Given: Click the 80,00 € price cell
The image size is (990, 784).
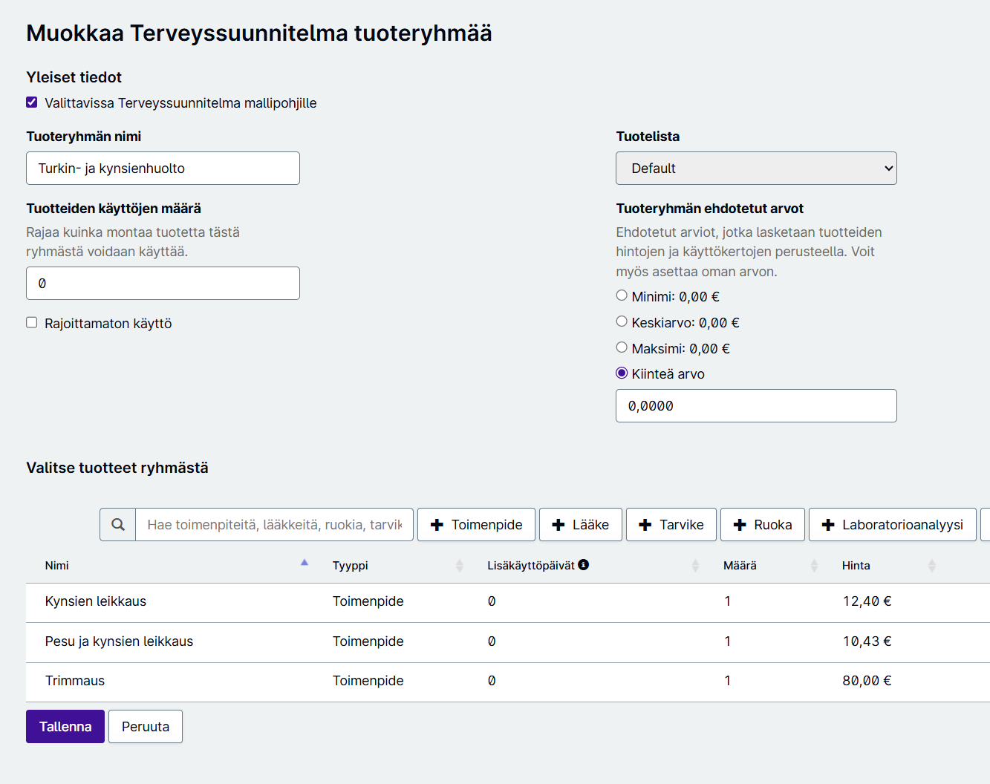Looking at the screenshot, I should tap(867, 681).
